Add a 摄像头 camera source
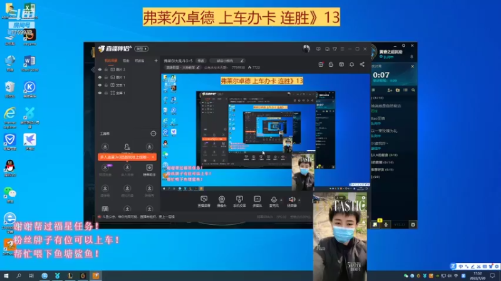Screen dimensions: 501x281 coord(222,201)
